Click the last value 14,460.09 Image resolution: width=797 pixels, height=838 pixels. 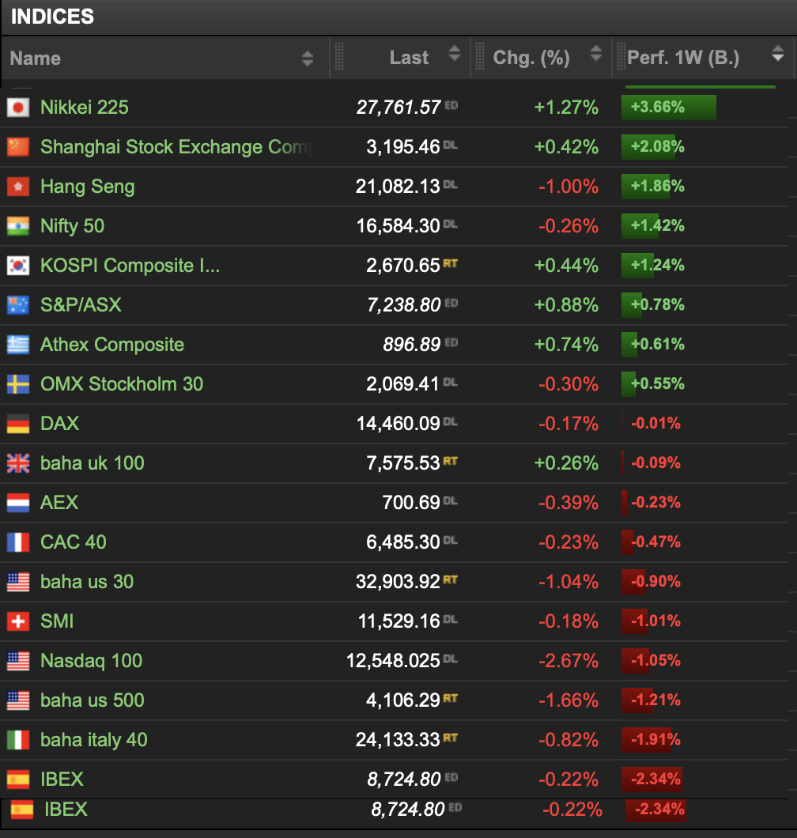click(398, 424)
